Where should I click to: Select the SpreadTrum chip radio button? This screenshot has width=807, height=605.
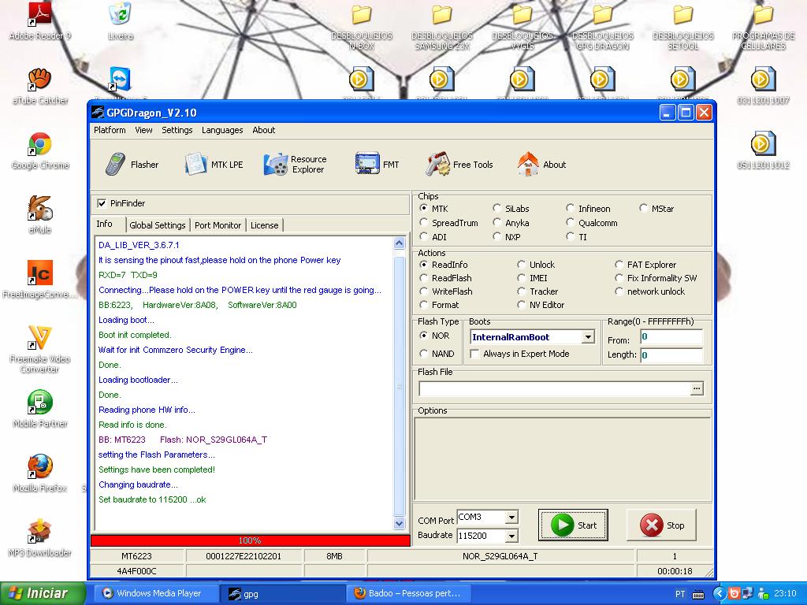tap(423, 223)
